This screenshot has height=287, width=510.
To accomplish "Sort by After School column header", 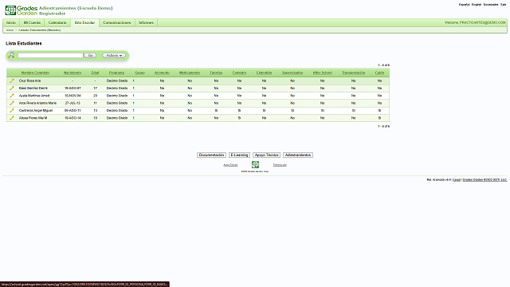I will click(x=322, y=73).
